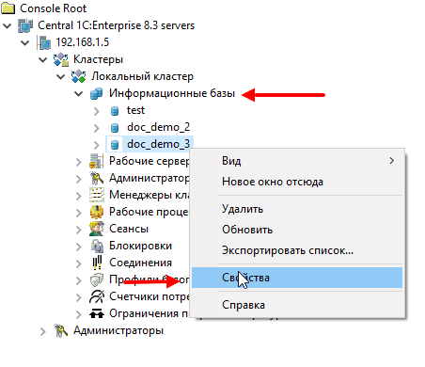Select the test infobase icon

click(x=115, y=110)
